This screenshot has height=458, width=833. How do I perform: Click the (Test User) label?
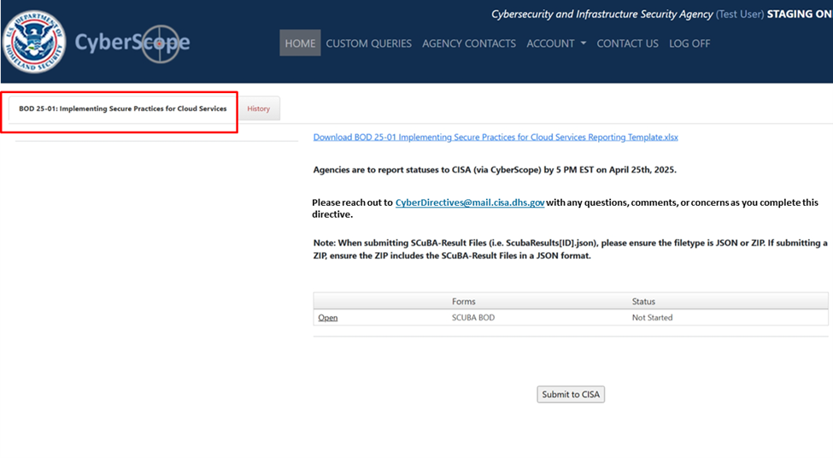click(740, 15)
